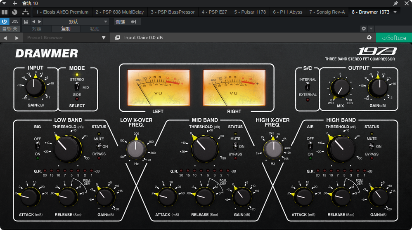This screenshot has height=230, width=412.
Task: Flip the MODE stereo/mid/side switch
Action: [77, 86]
